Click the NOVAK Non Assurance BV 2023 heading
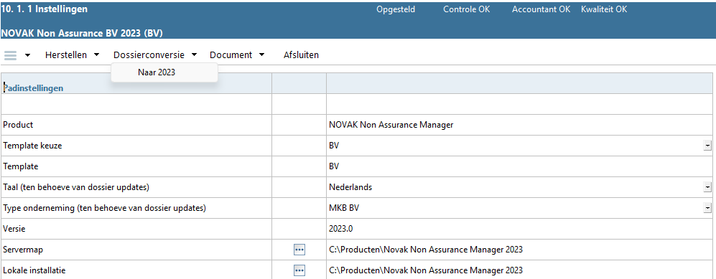The width and height of the screenshot is (716, 279). pyautogui.click(x=82, y=33)
